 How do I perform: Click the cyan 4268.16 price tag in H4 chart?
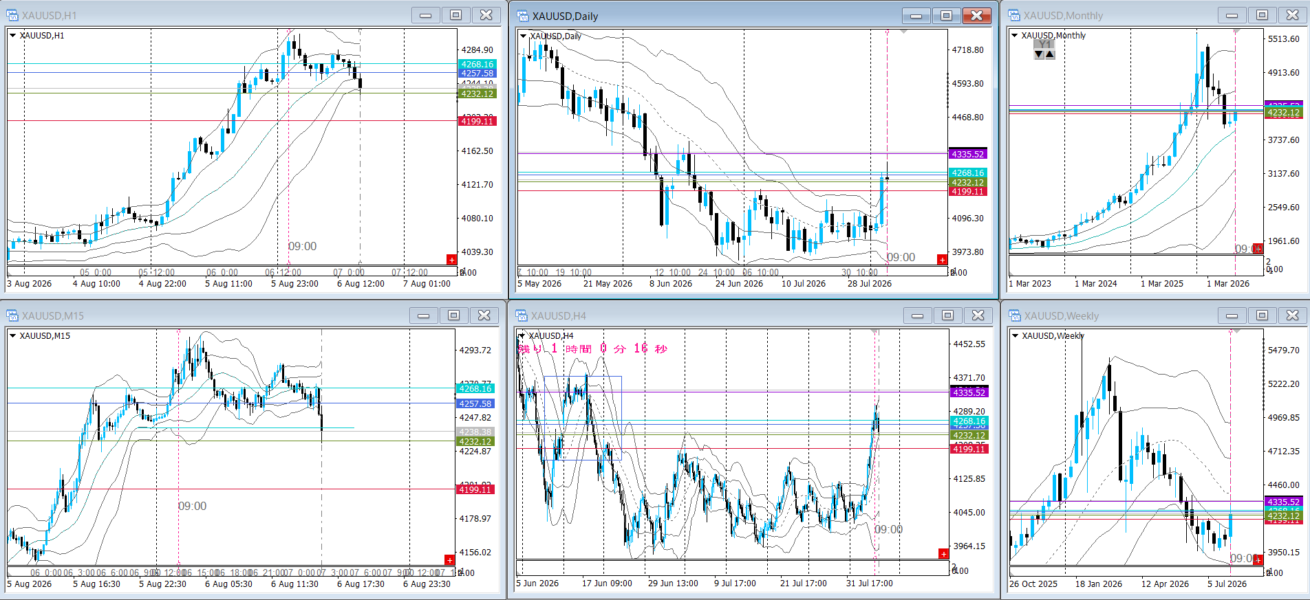[x=969, y=421]
